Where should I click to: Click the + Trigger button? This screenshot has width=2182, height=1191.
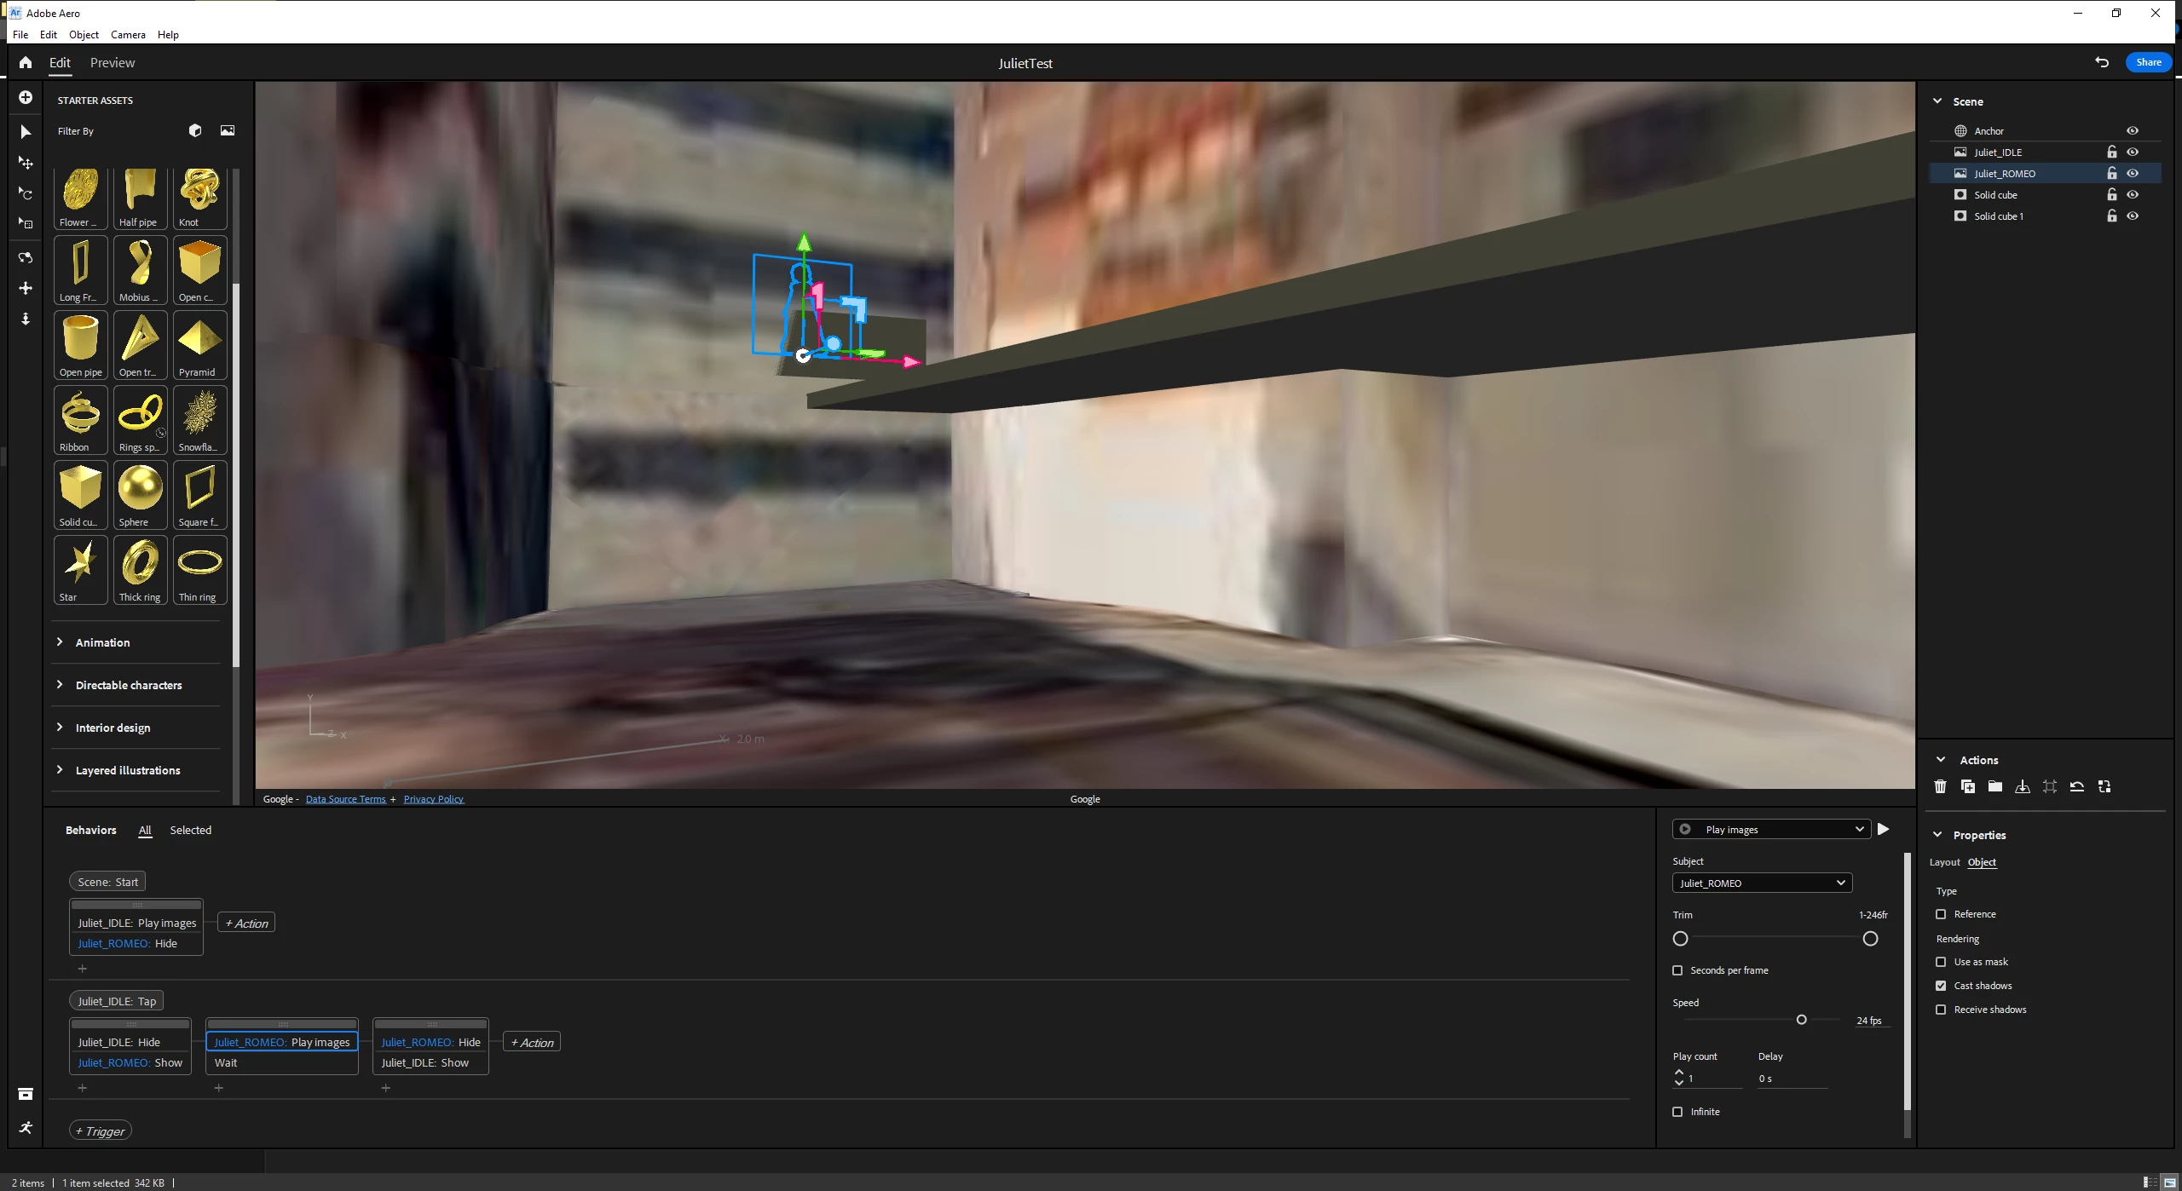pos(101,1131)
